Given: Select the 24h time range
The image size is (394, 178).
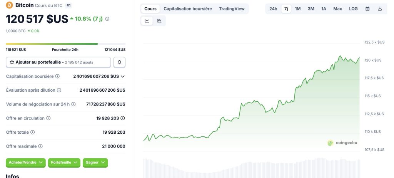Looking at the screenshot, I should (x=273, y=8).
